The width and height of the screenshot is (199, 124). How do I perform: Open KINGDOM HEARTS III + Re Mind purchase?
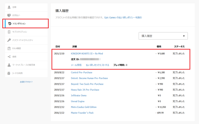coord(87,54)
